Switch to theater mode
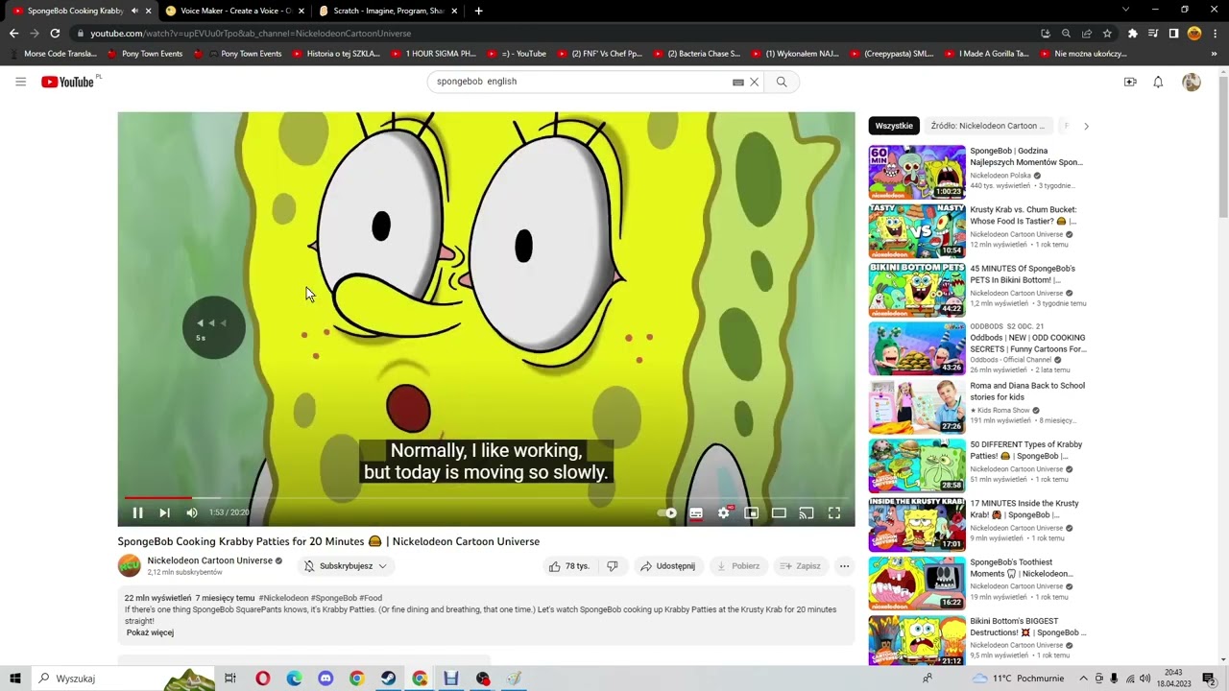1229x691 pixels. coord(779,512)
